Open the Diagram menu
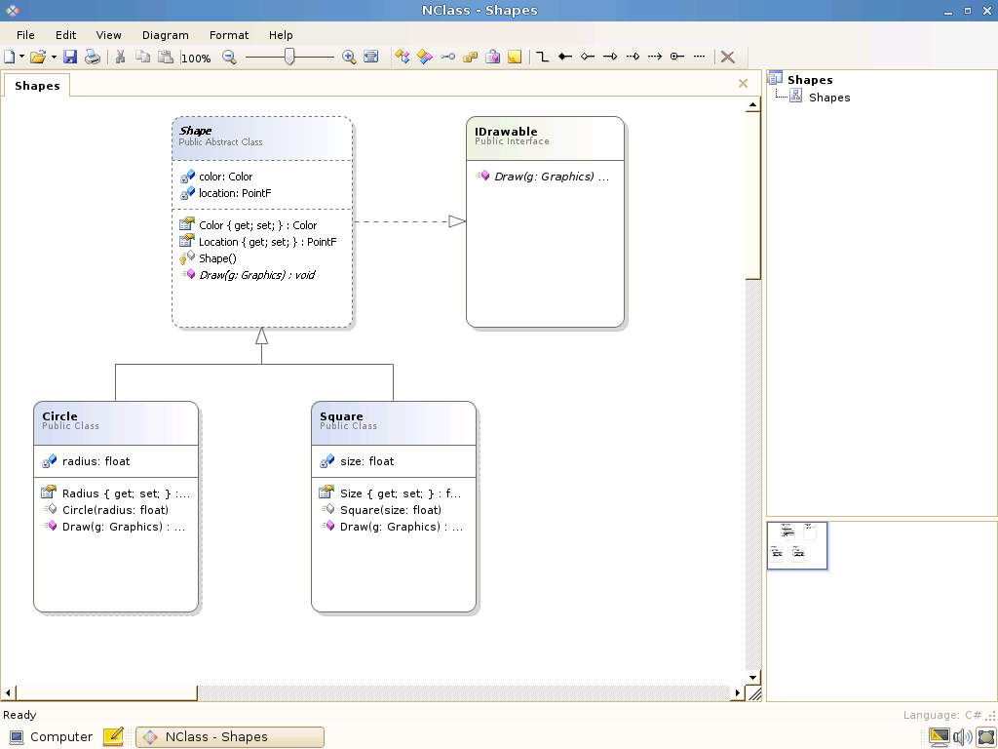Viewport: 998px width, 749px height. point(165,35)
